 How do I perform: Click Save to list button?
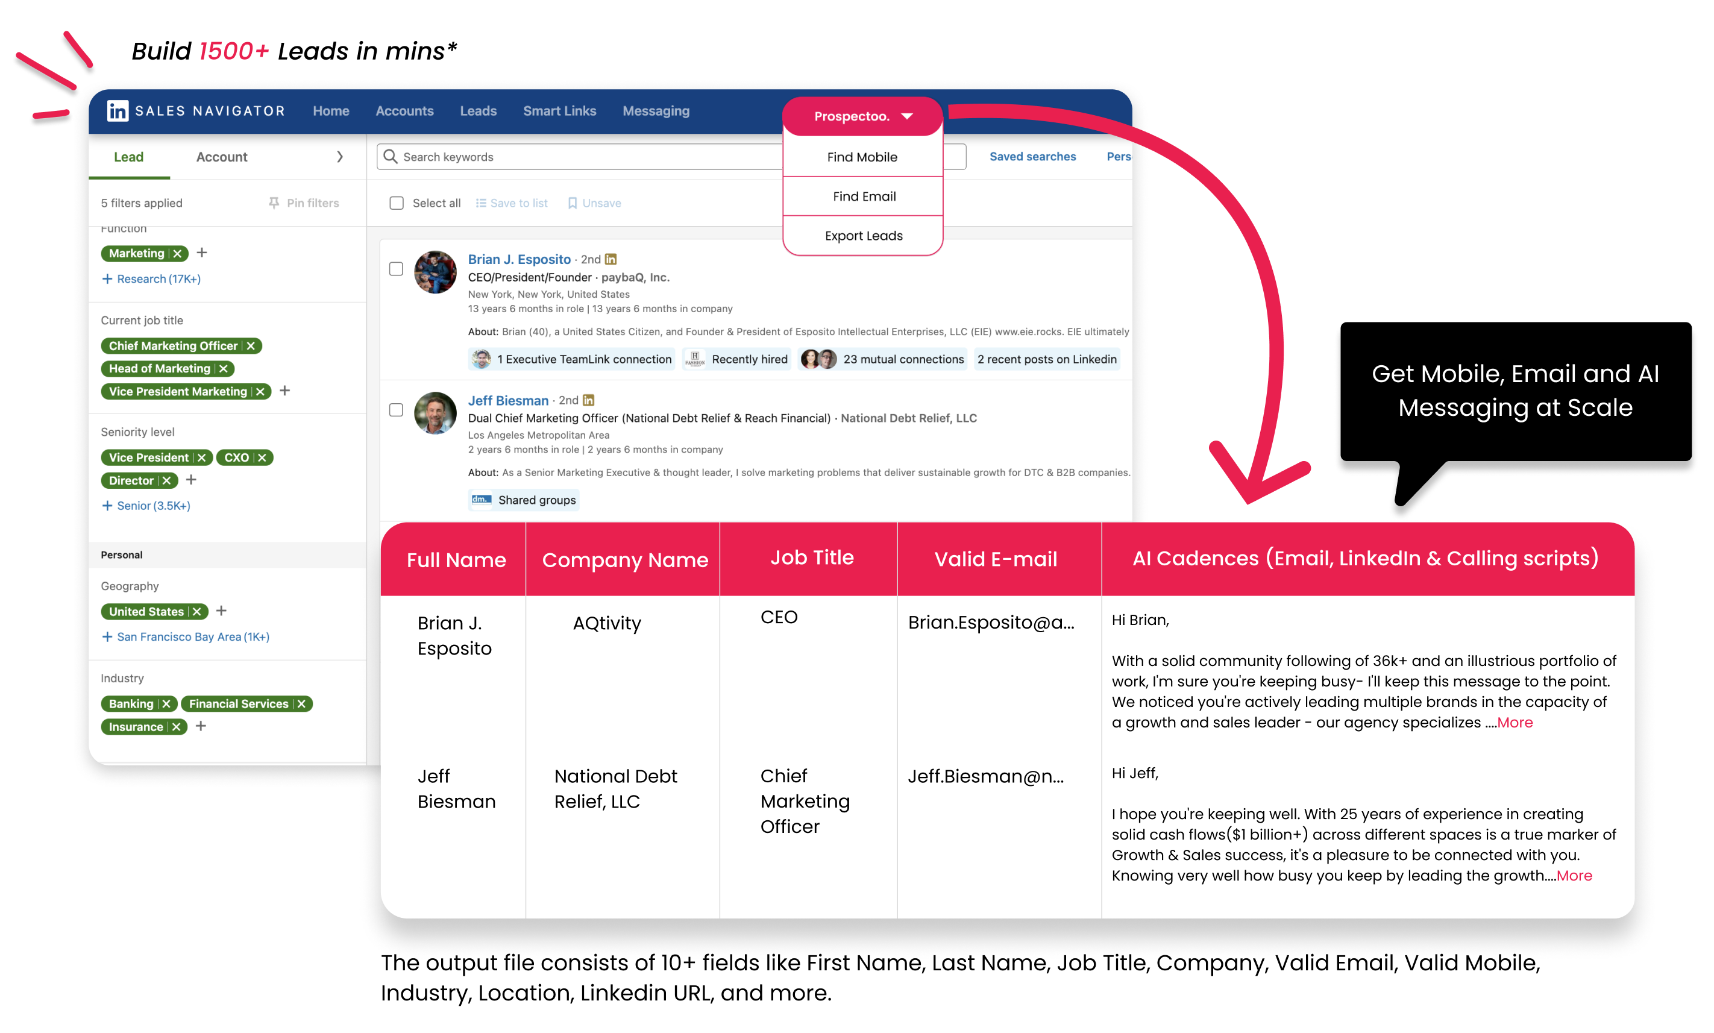point(512,203)
